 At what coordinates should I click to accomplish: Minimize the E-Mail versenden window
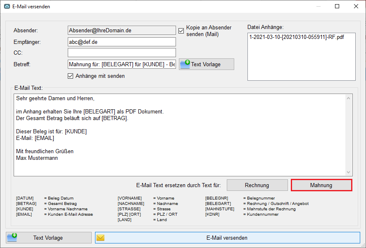click(318, 6)
